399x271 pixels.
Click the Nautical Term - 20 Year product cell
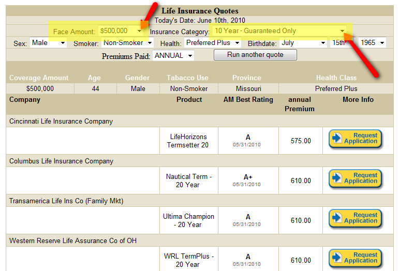point(188,180)
